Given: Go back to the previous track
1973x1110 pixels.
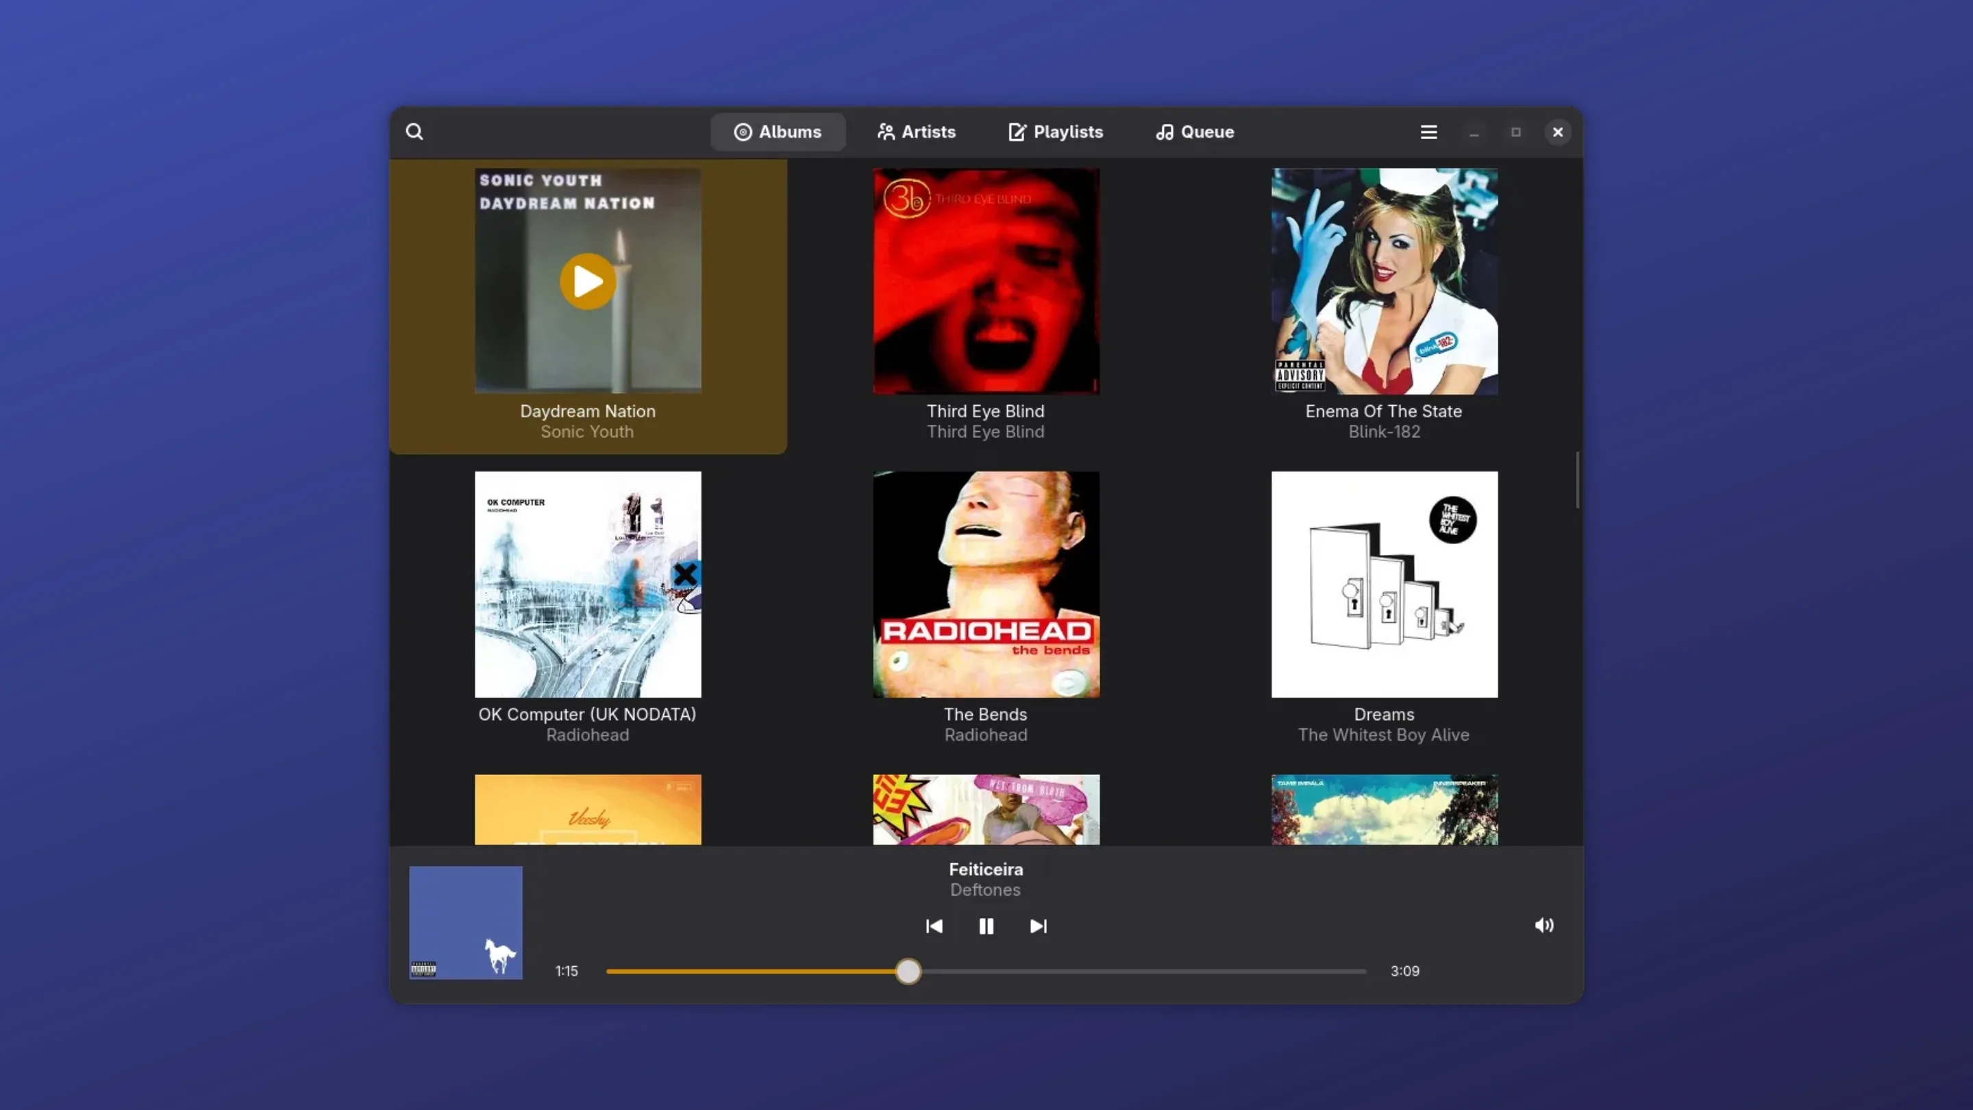Looking at the screenshot, I should [934, 926].
